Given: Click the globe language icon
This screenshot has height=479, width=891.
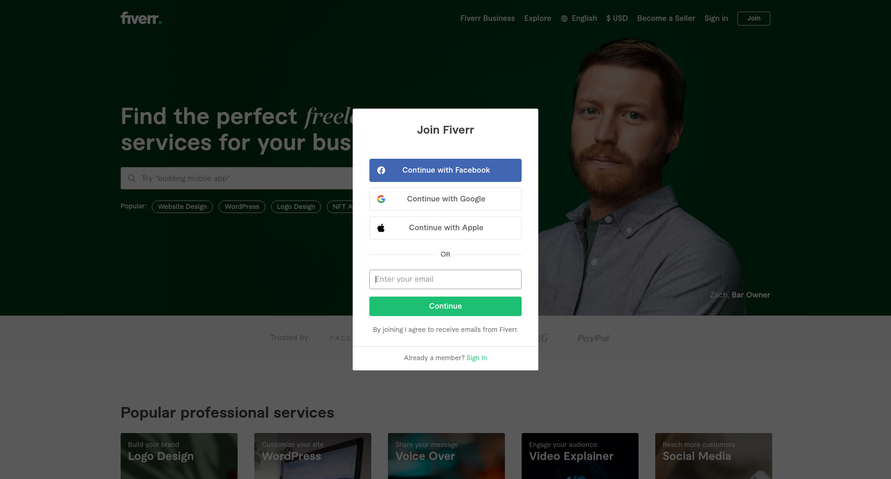Looking at the screenshot, I should (564, 19).
